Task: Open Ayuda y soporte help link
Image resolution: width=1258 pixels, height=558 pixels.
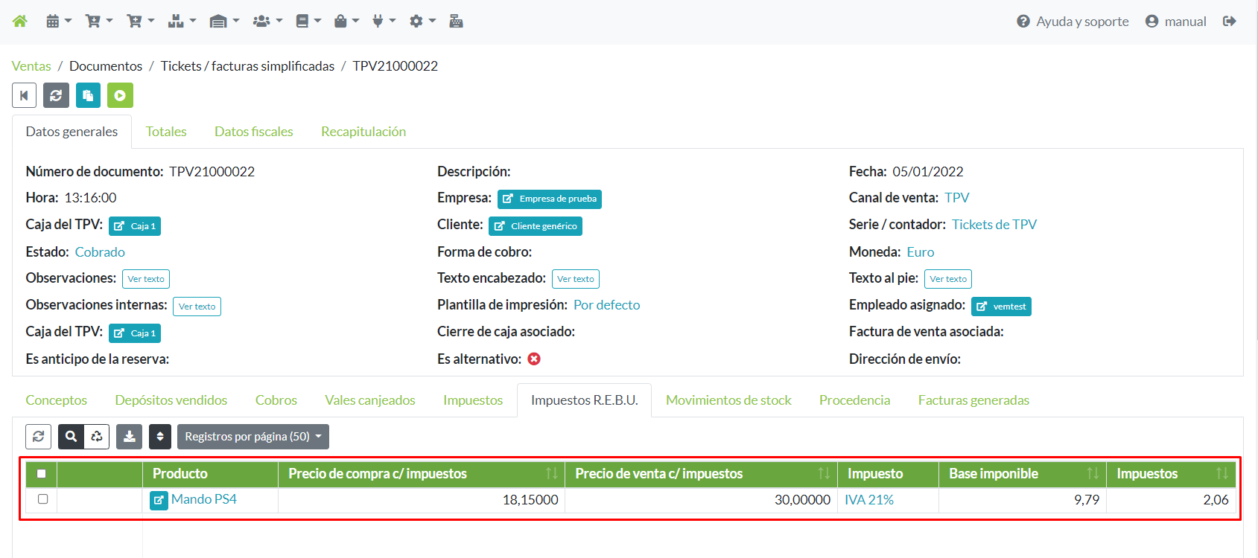Action: pos(1073,22)
